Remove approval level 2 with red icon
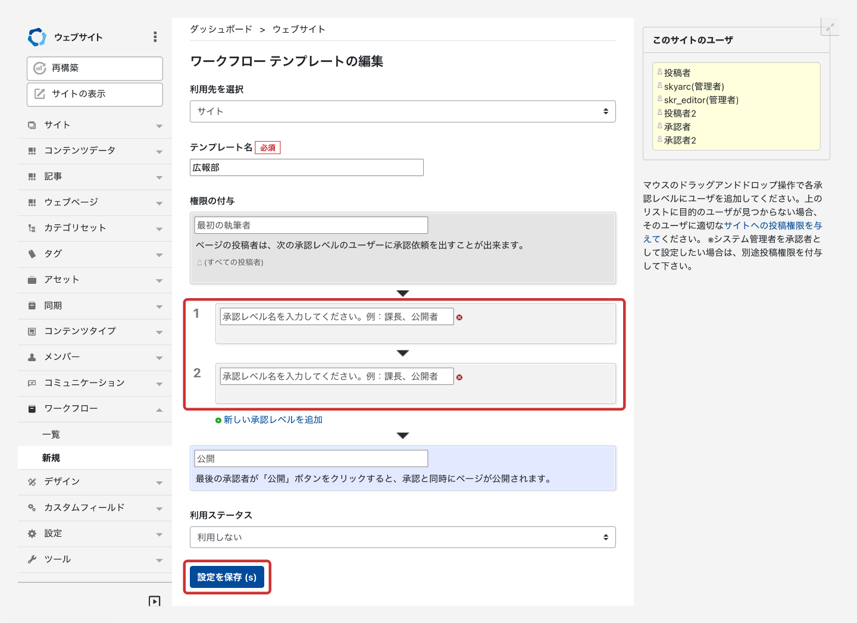The height and width of the screenshot is (623, 857). pos(459,377)
